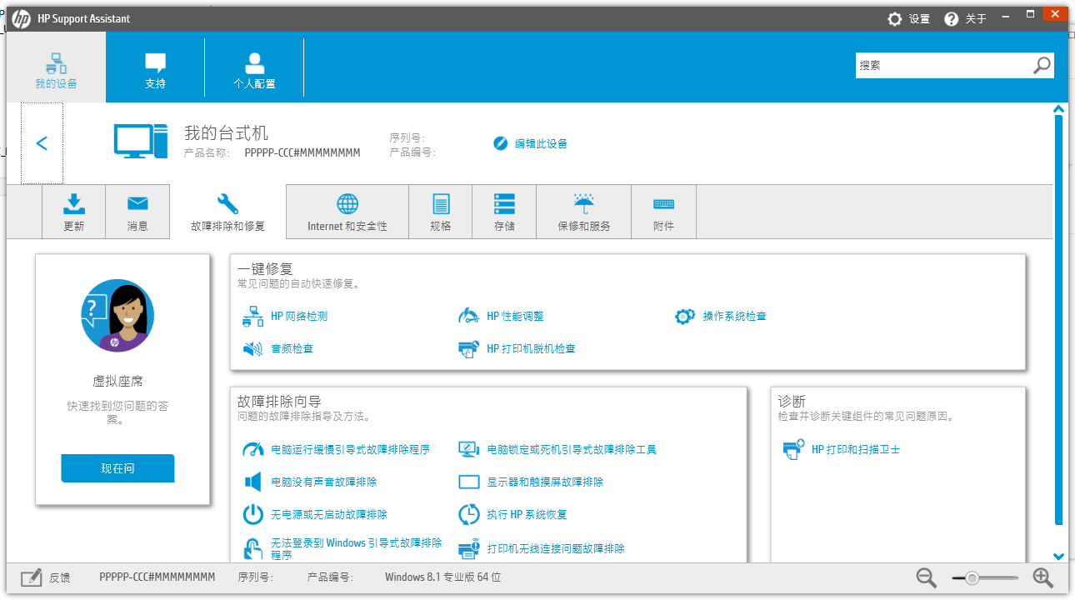
Task: Open 设置 from the title bar
Action: (x=908, y=18)
